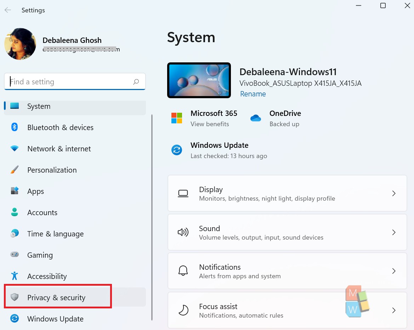Maximize the Settings window

tap(383, 6)
